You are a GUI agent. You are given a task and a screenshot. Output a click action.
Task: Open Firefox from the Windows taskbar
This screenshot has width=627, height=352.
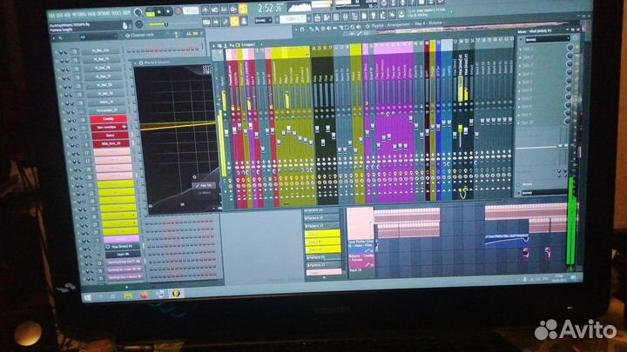tap(145, 296)
